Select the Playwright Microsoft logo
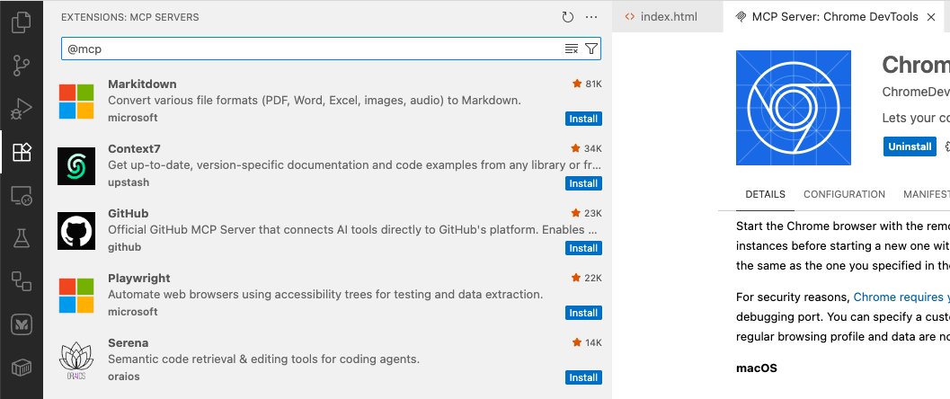This screenshot has width=950, height=399. [x=76, y=296]
